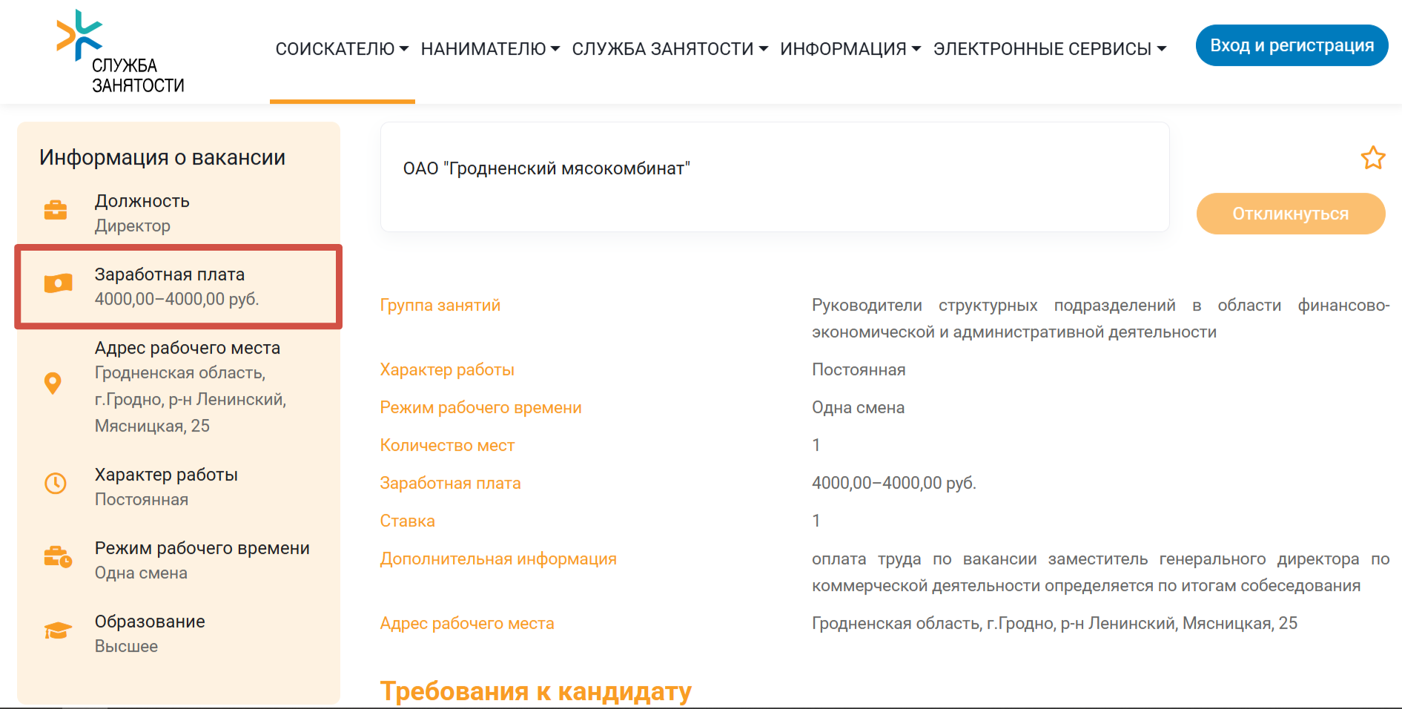Image resolution: width=1402 pixels, height=709 pixels.
Task: Click the clock icon next to Характер работы
Action: [55, 484]
